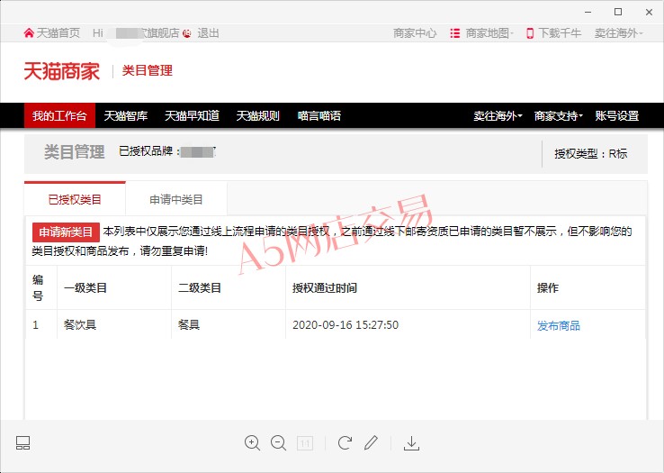Close the viewer window
The image size is (664, 473).
click(x=649, y=12)
